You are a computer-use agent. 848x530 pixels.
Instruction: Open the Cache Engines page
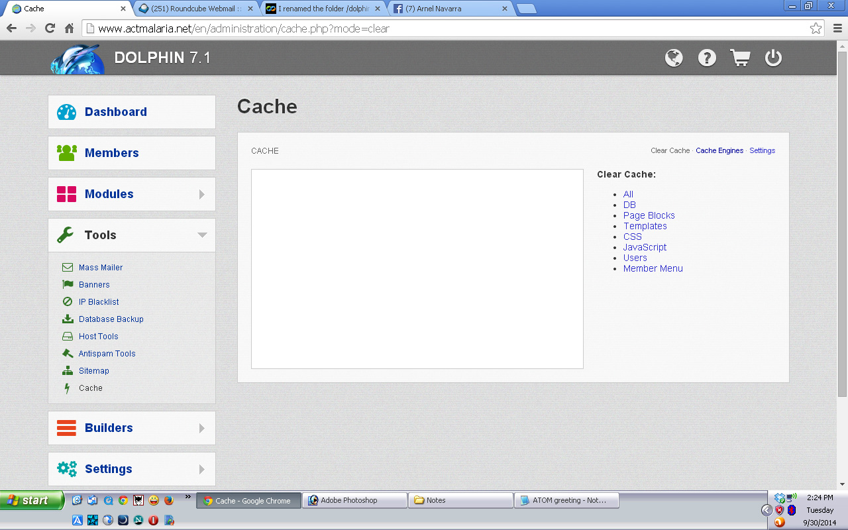(719, 150)
